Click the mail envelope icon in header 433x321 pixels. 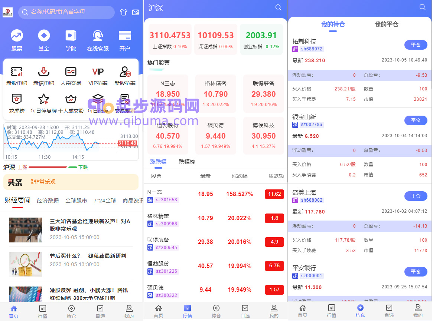136,12
